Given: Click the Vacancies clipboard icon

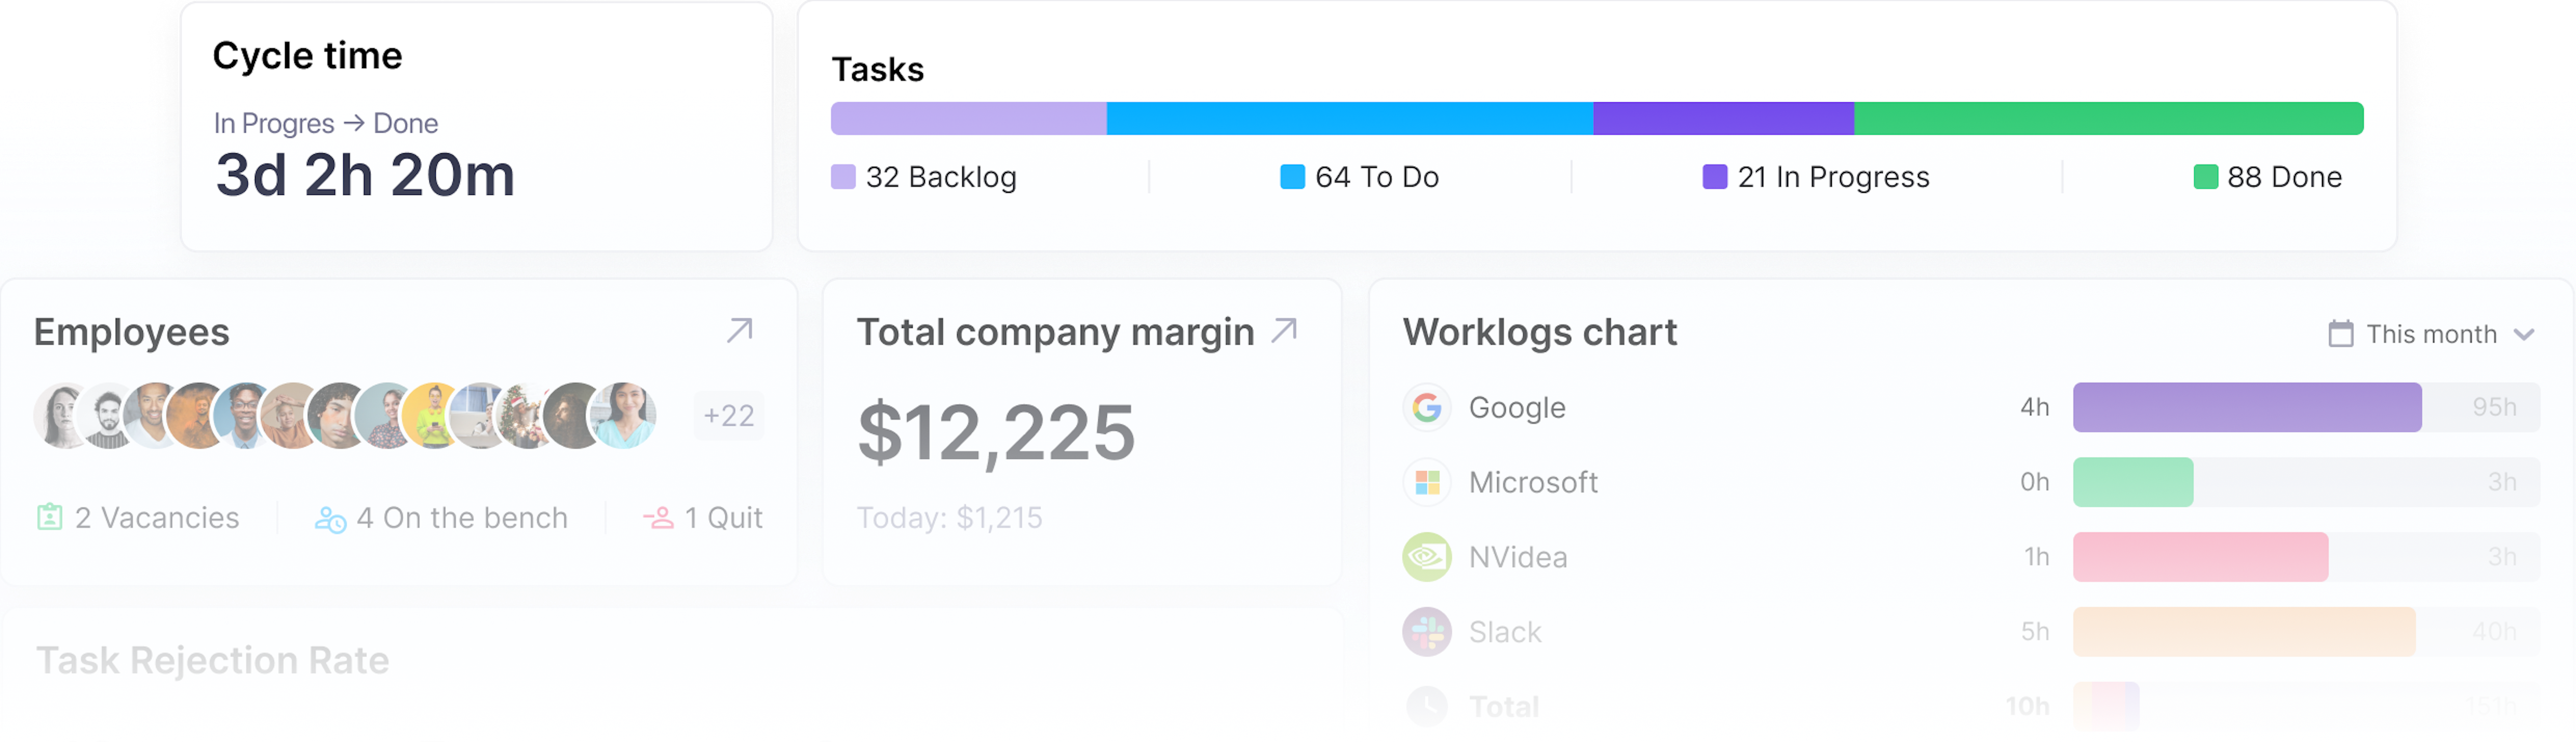Looking at the screenshot, I should tap(50, 518).
